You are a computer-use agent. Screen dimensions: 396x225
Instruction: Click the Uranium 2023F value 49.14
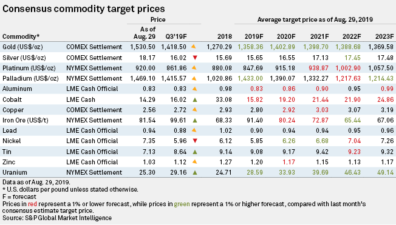point(386,172)
